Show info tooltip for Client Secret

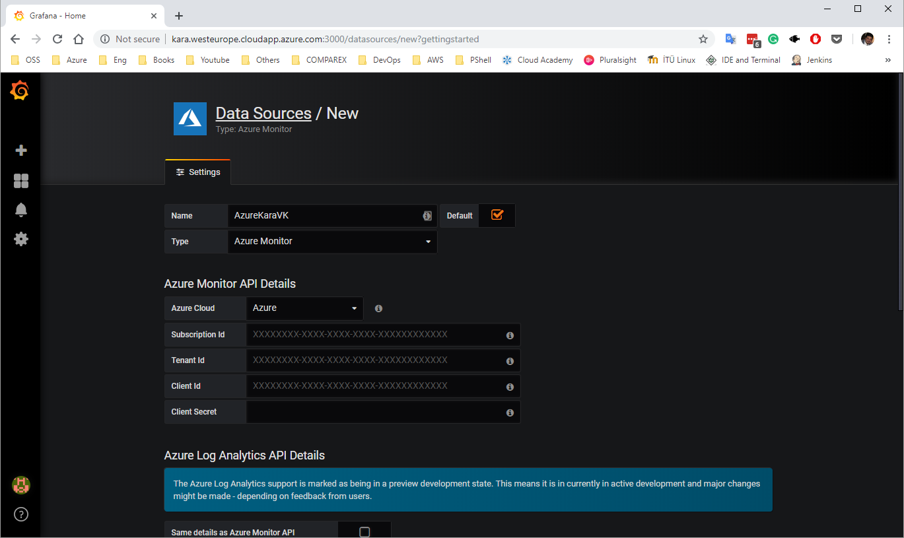click(510, 413)
